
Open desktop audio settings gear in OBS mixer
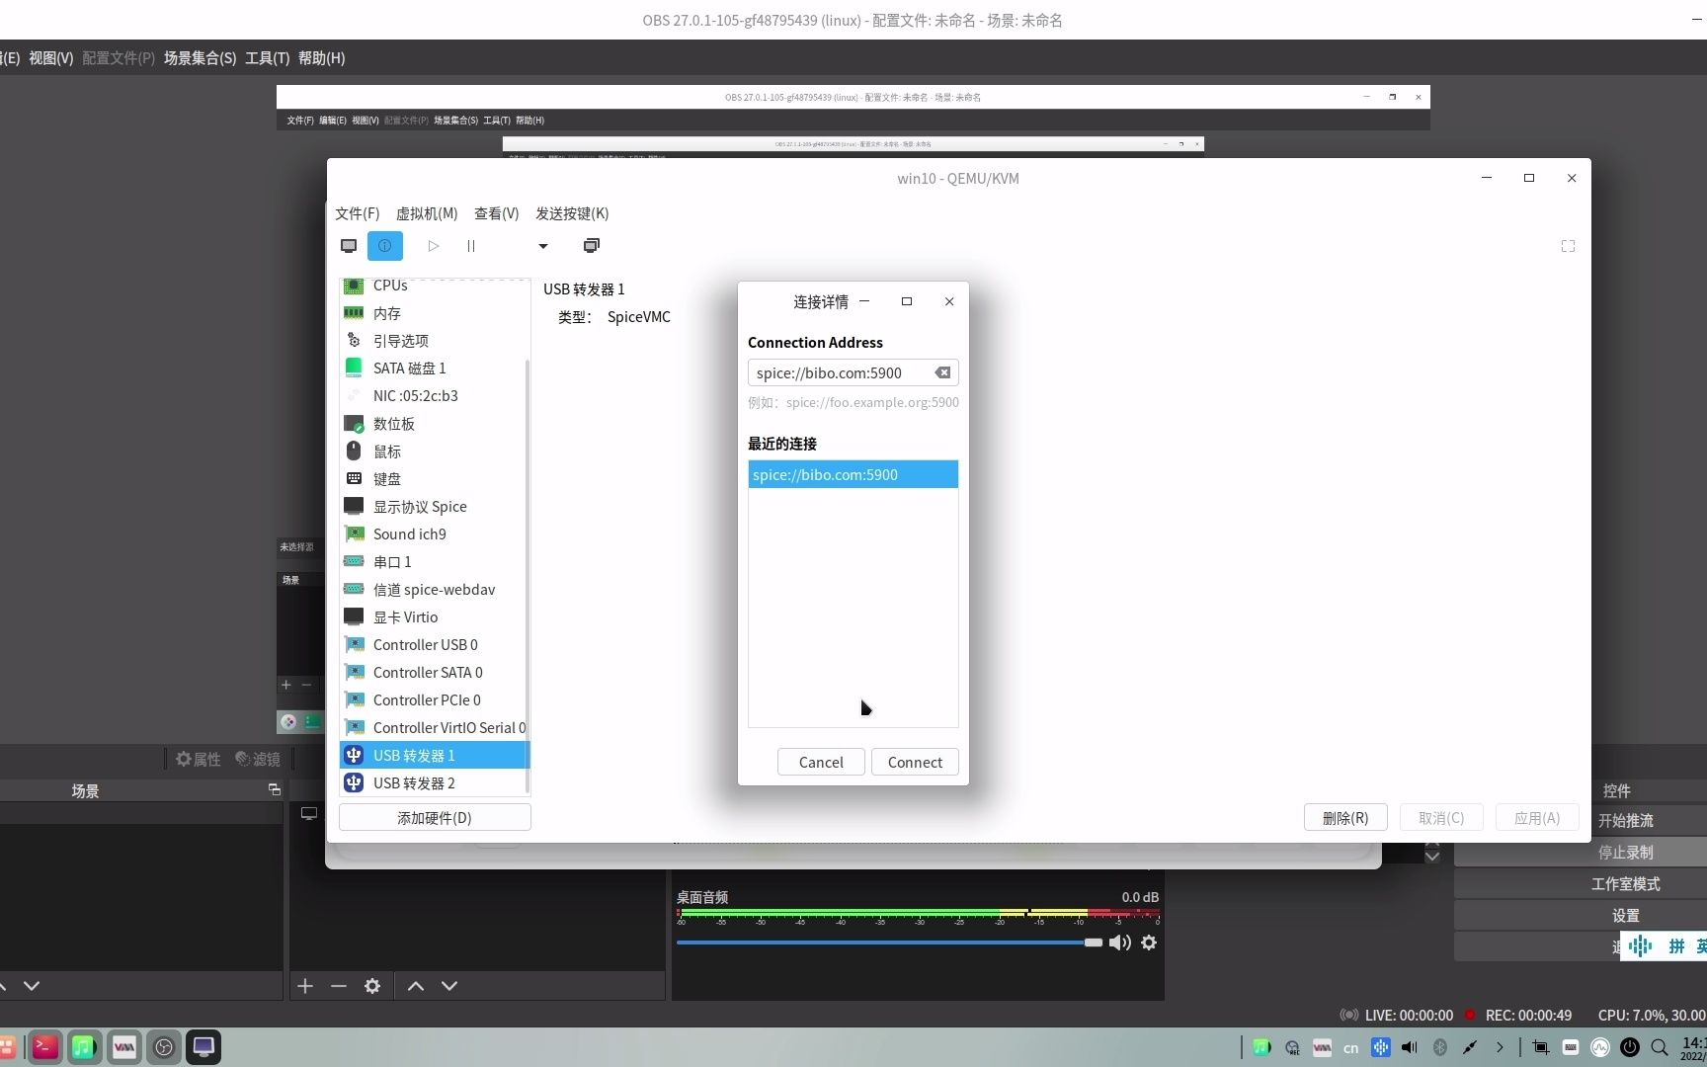[x=1149, y=943]
